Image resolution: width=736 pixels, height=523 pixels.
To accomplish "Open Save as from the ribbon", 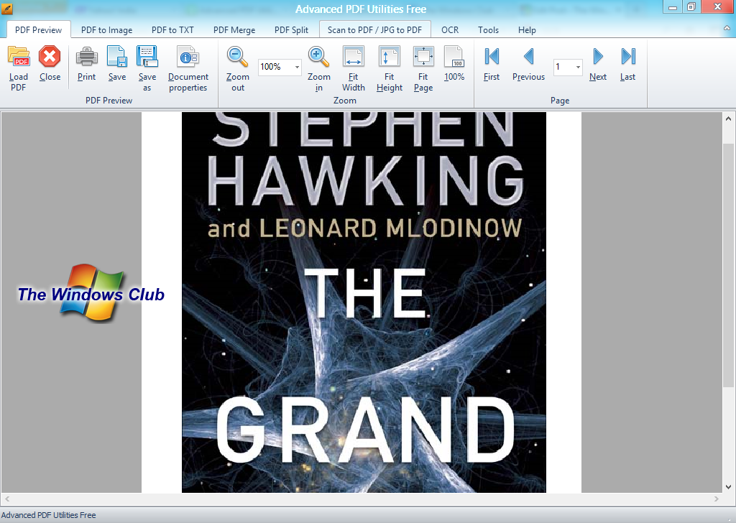I will [147, 57].
